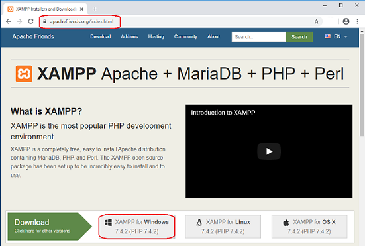Reload the page with refresh icon

coord(30,21)
